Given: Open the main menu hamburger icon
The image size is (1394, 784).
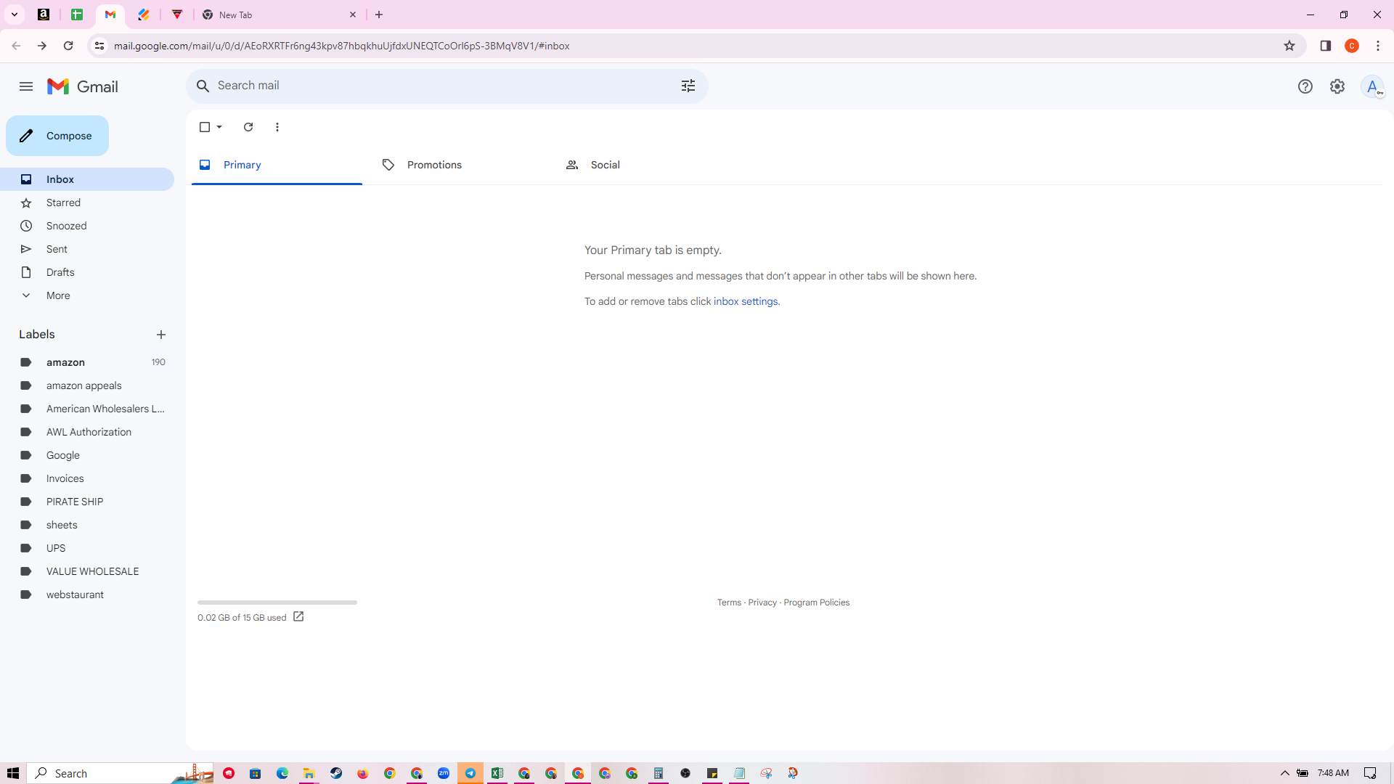Looking at the screenshot, I should pos(26,86).
